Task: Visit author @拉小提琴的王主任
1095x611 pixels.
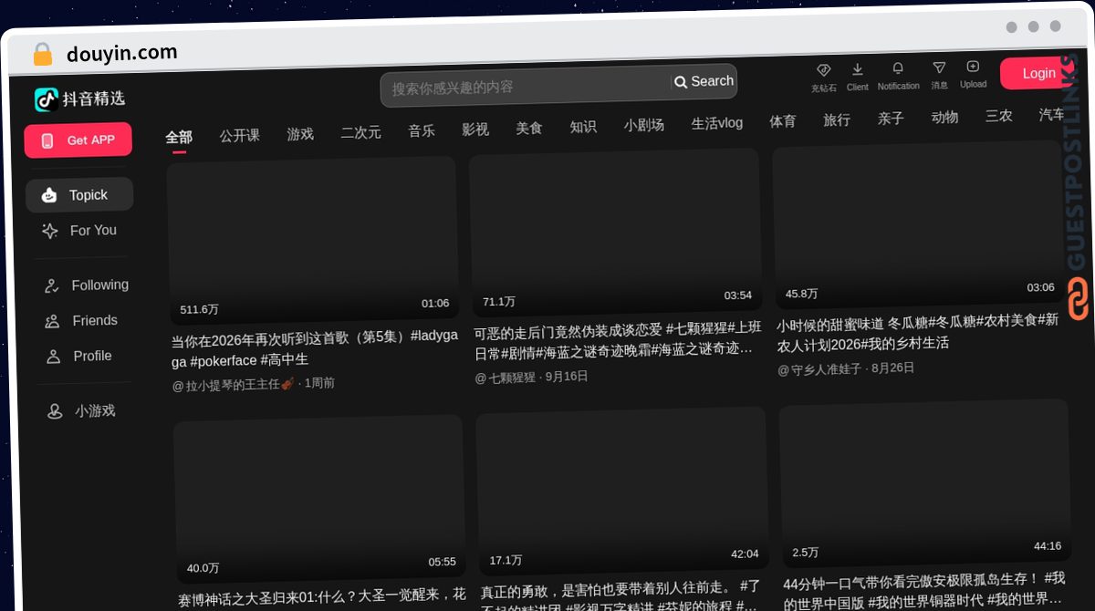Action: click(233, 385)
